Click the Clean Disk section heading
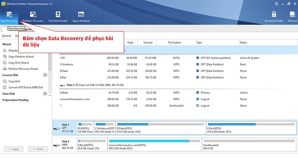This screenshot has width=298, height=158. [x=9, y=93]
